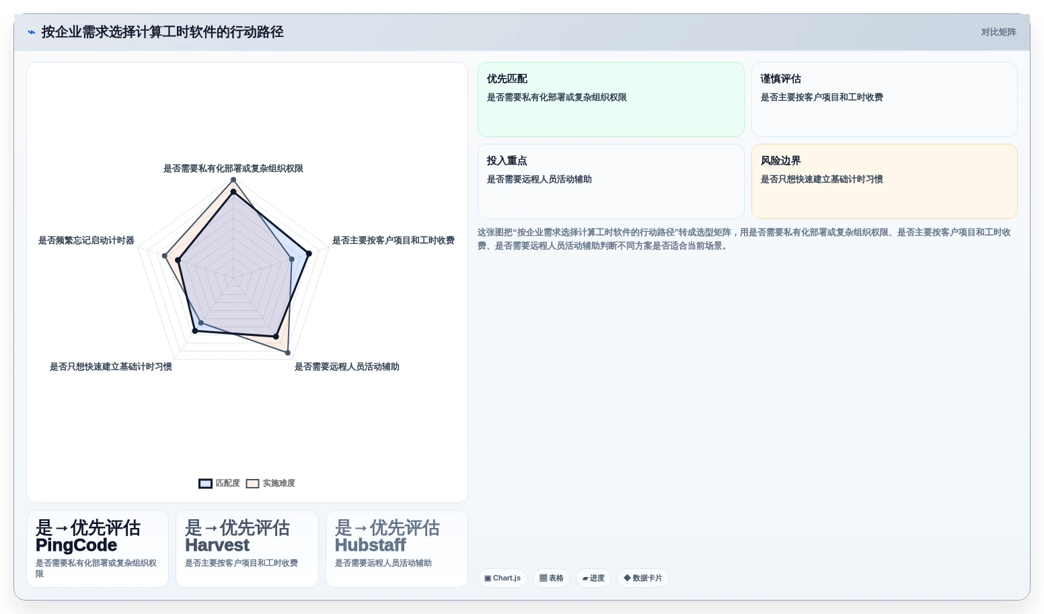The width and height of the screenshot is (1044, 614).
Task: Click the blue header icon beside the title
Action: pos(31,32)
